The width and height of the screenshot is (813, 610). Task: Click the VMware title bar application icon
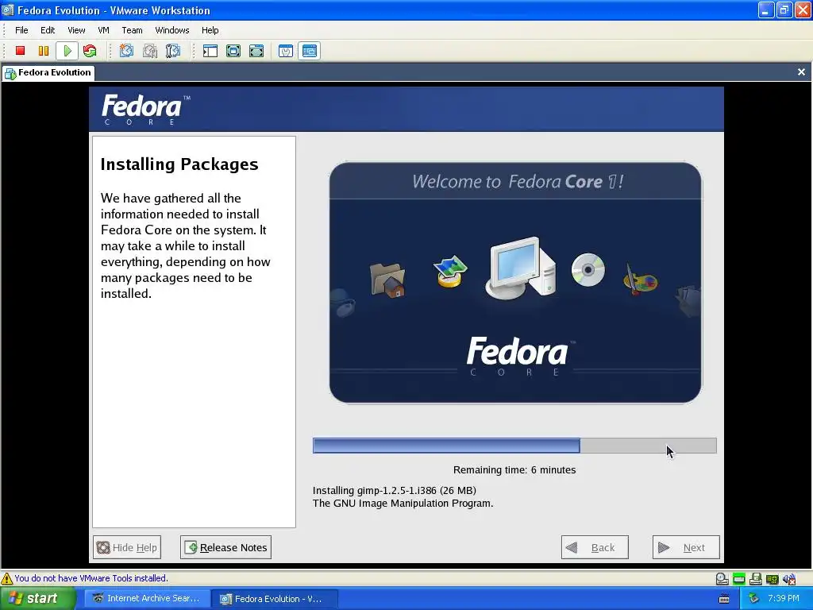pyautogui.click(x=8, y=10)
